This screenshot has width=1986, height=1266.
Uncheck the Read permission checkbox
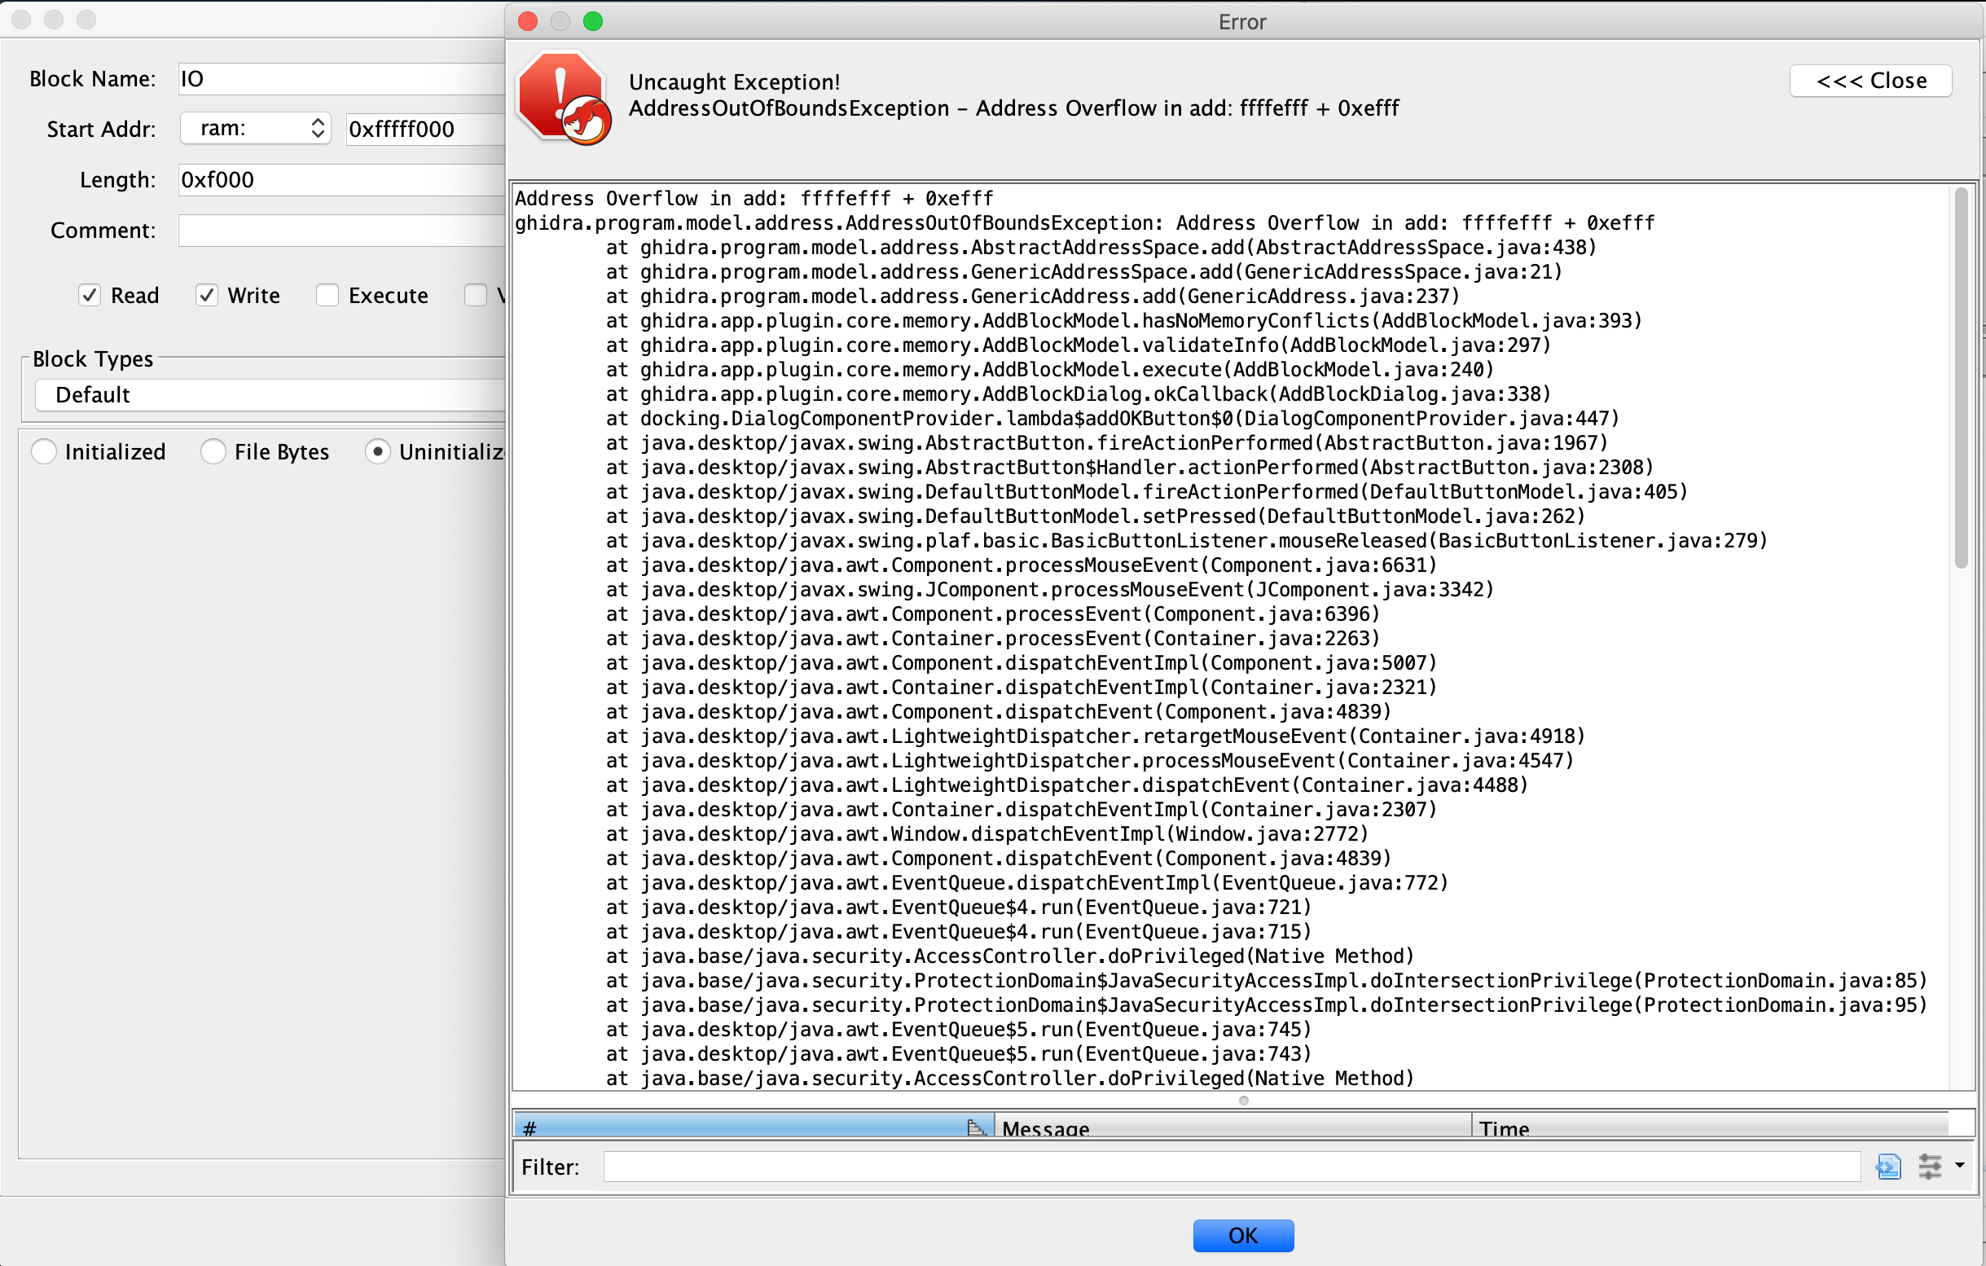90,294
